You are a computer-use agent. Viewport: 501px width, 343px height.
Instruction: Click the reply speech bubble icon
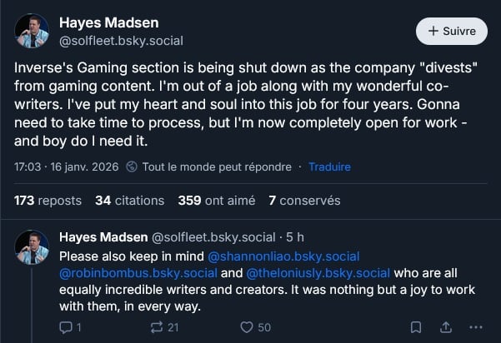click(x=66, y=327)
